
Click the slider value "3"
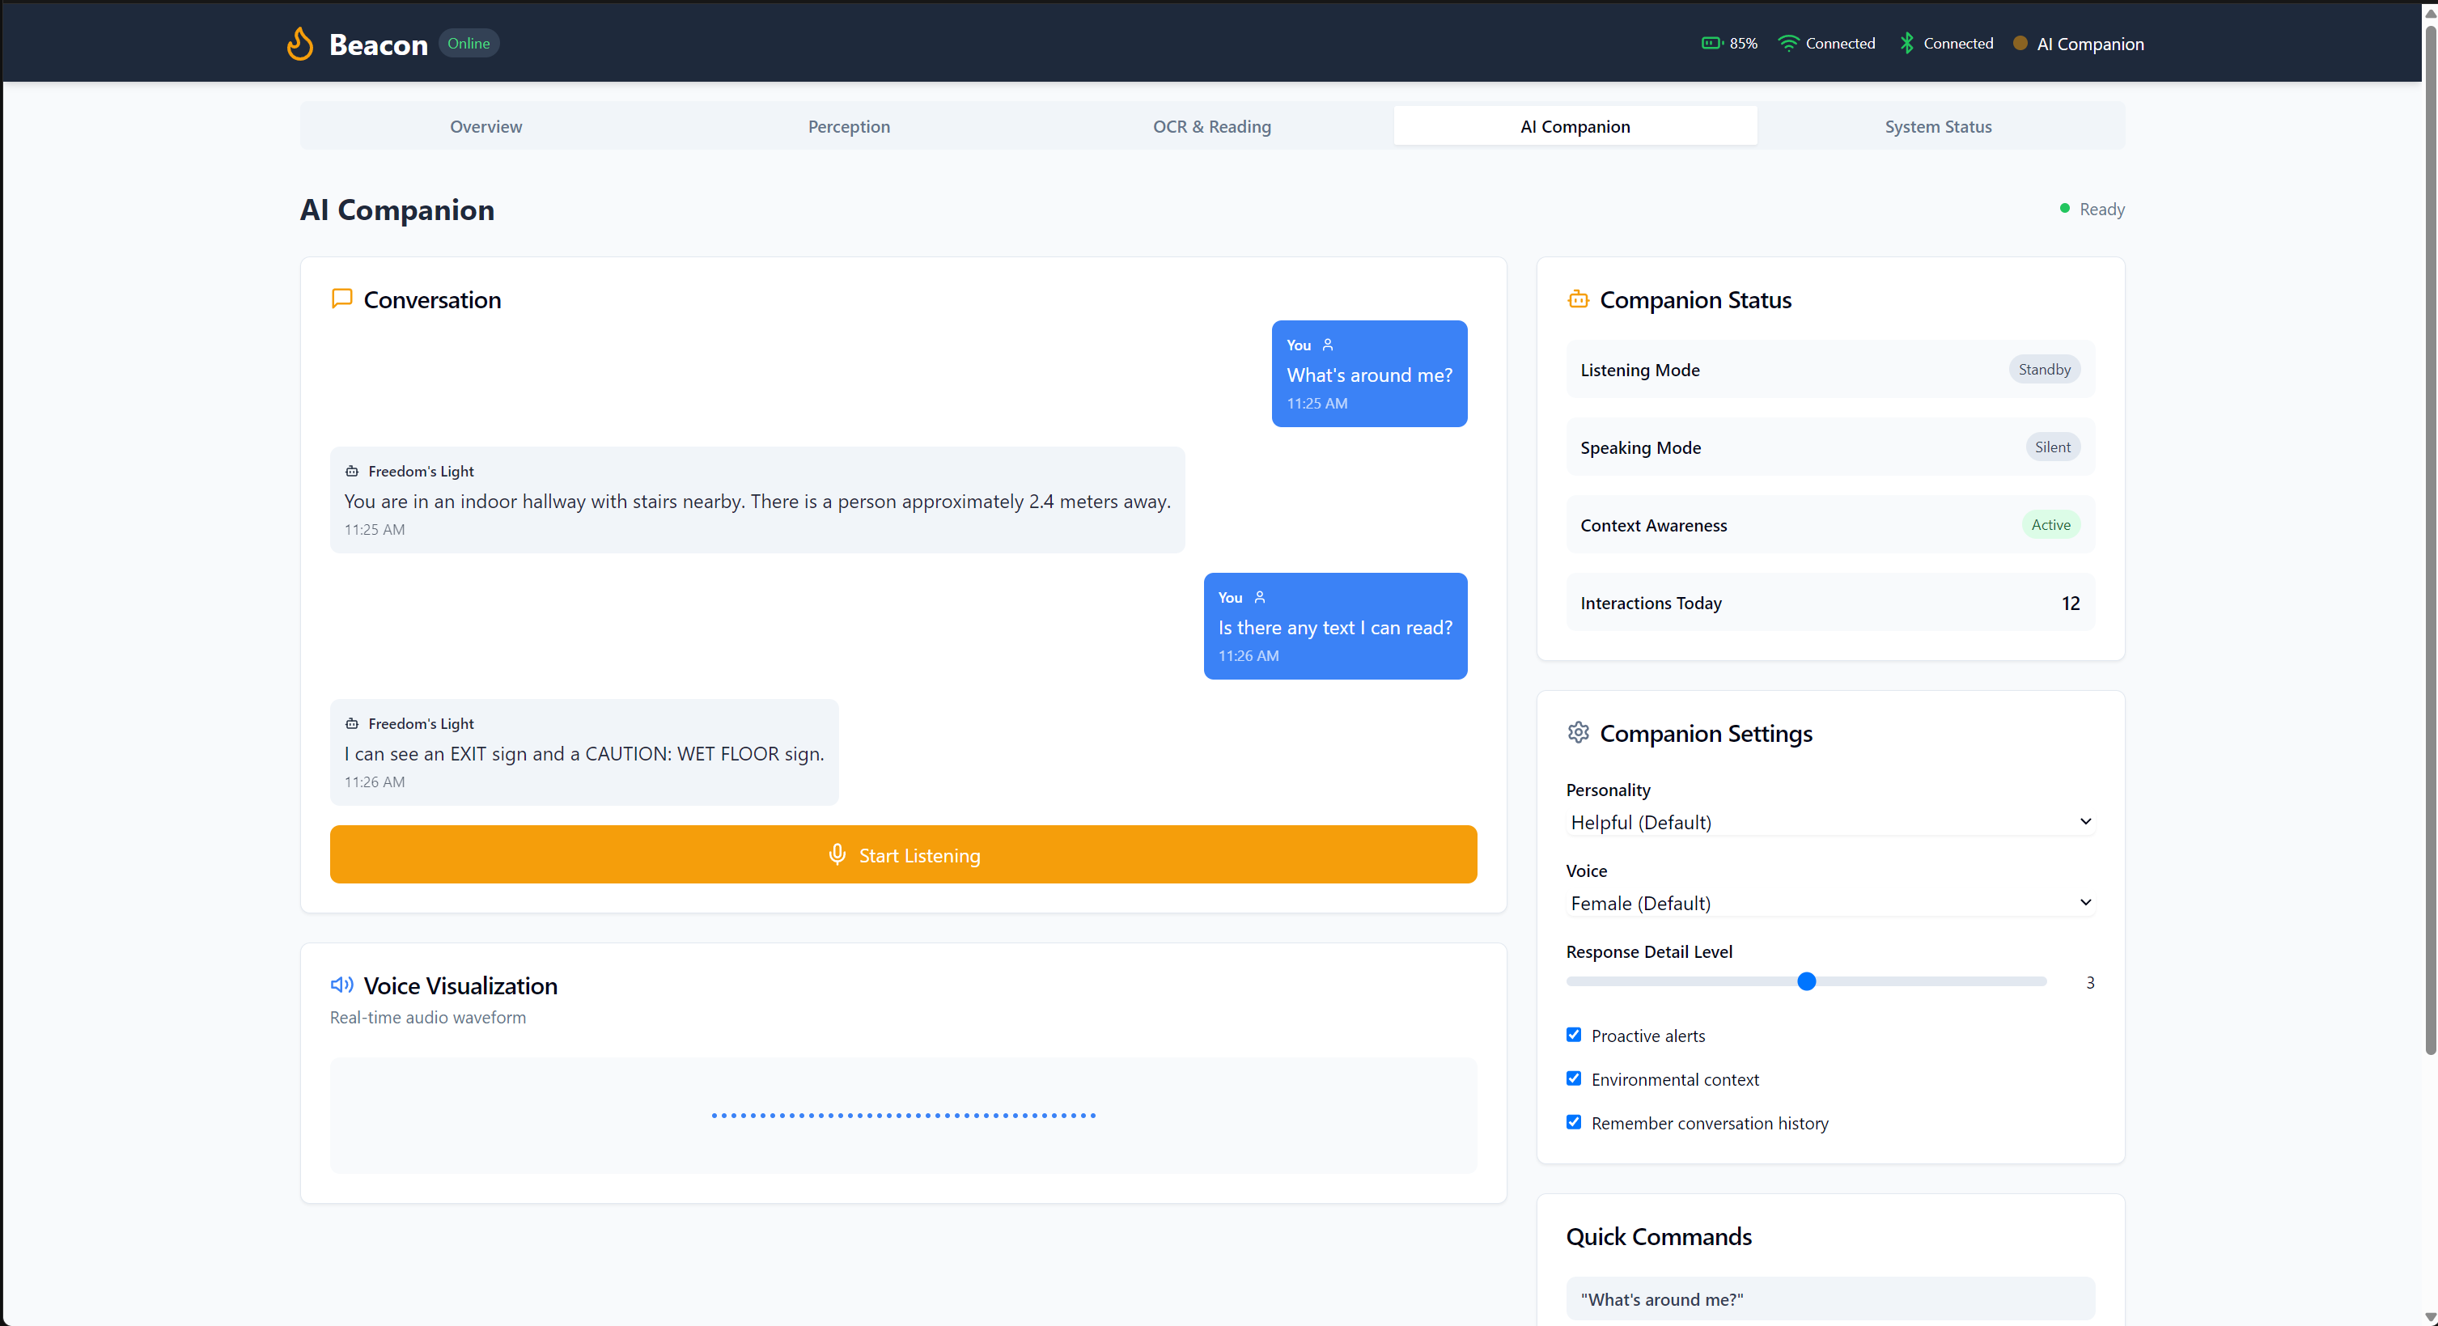[x=2090, y=982]
